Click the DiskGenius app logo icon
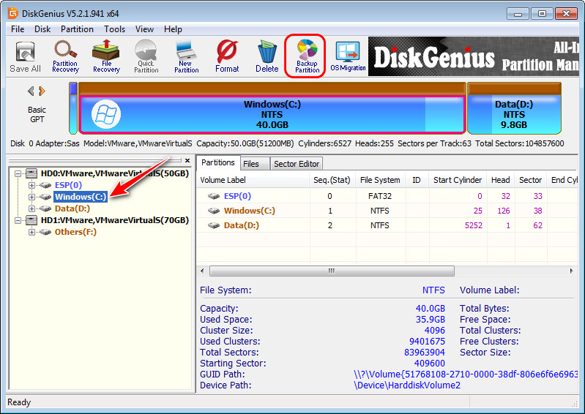Image resolution: width=585 pixels, height=414 pixels. click(x=13, y=14)
